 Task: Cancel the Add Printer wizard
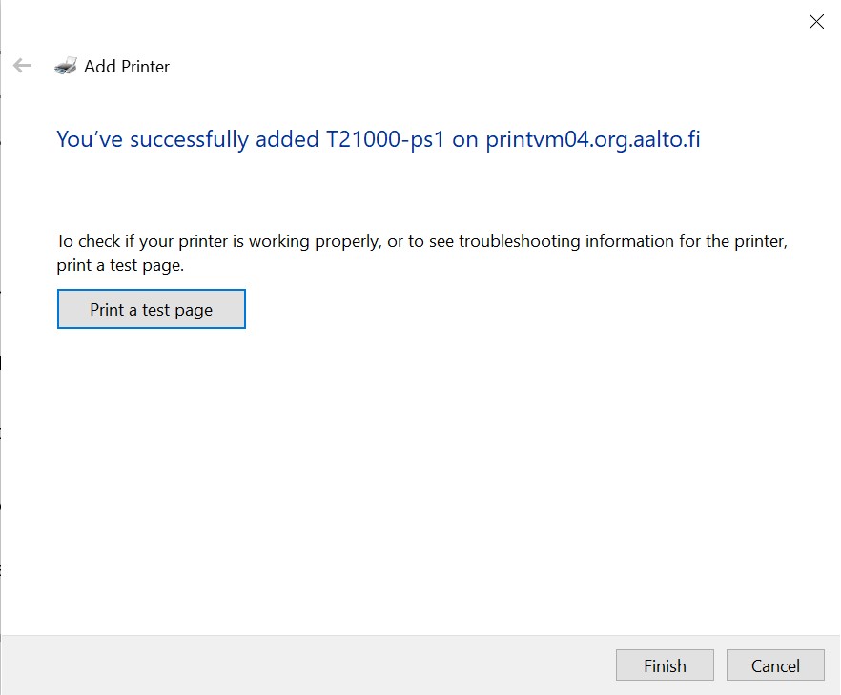coord(775,665)
